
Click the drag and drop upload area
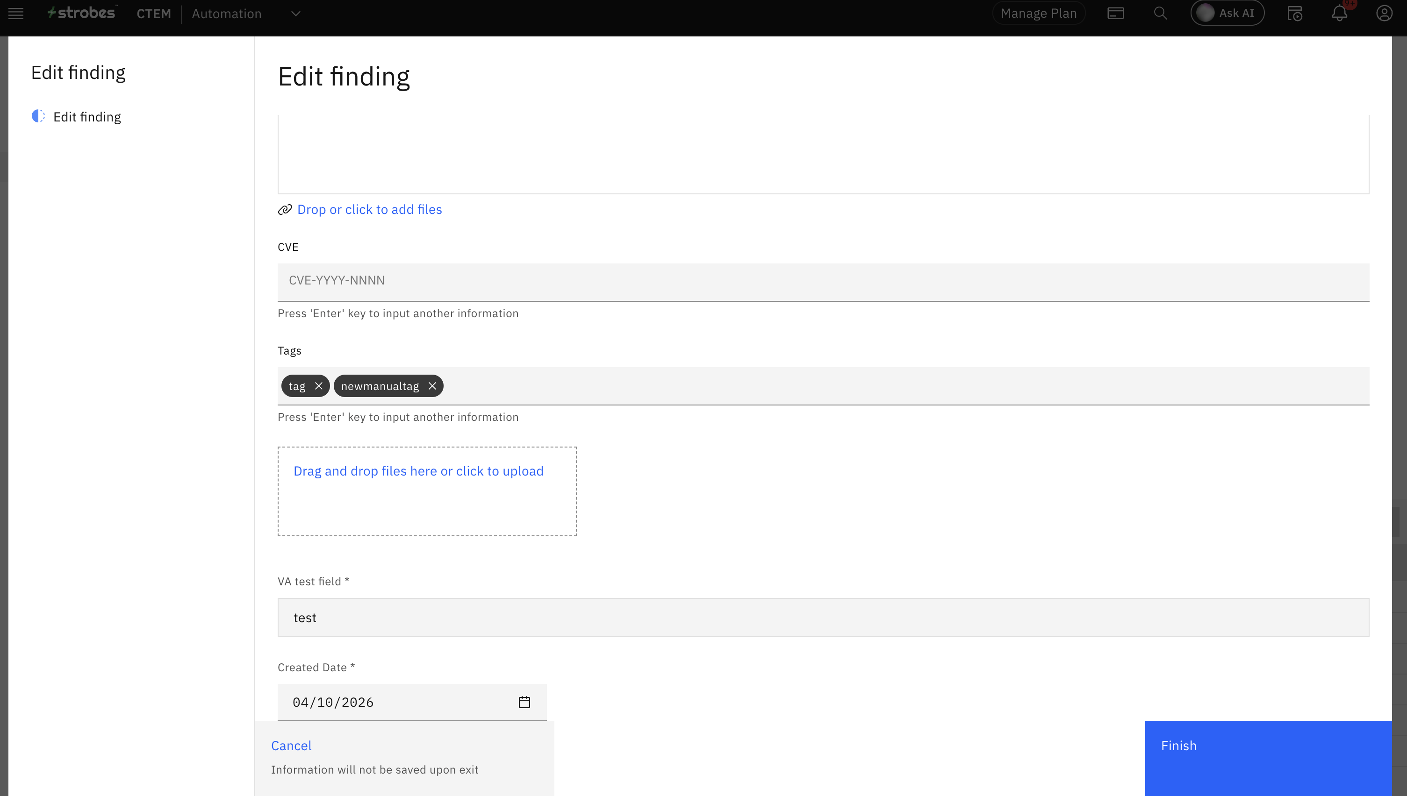[427, 490]
